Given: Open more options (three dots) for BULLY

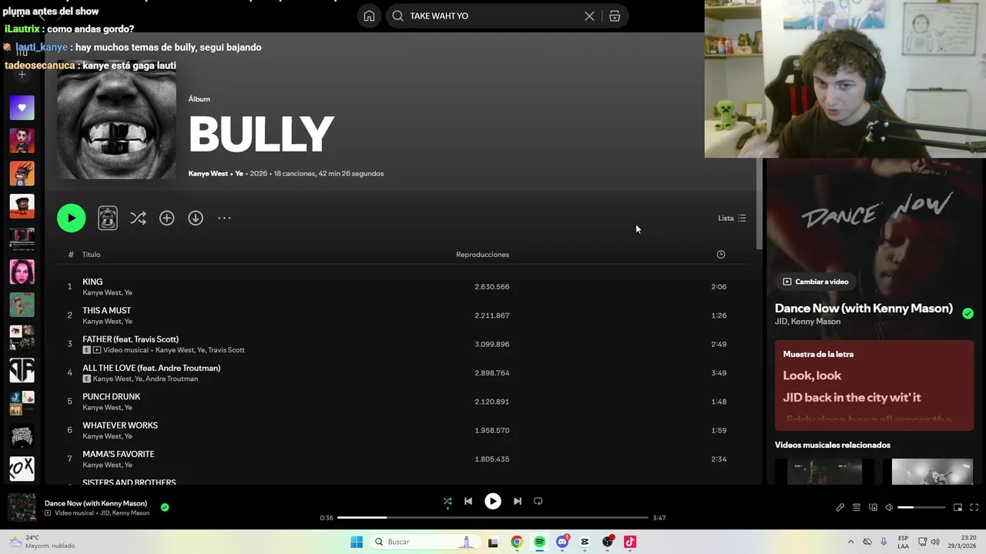Looking at the screenshot, I should pyautogui.click(x=224, y=218).
